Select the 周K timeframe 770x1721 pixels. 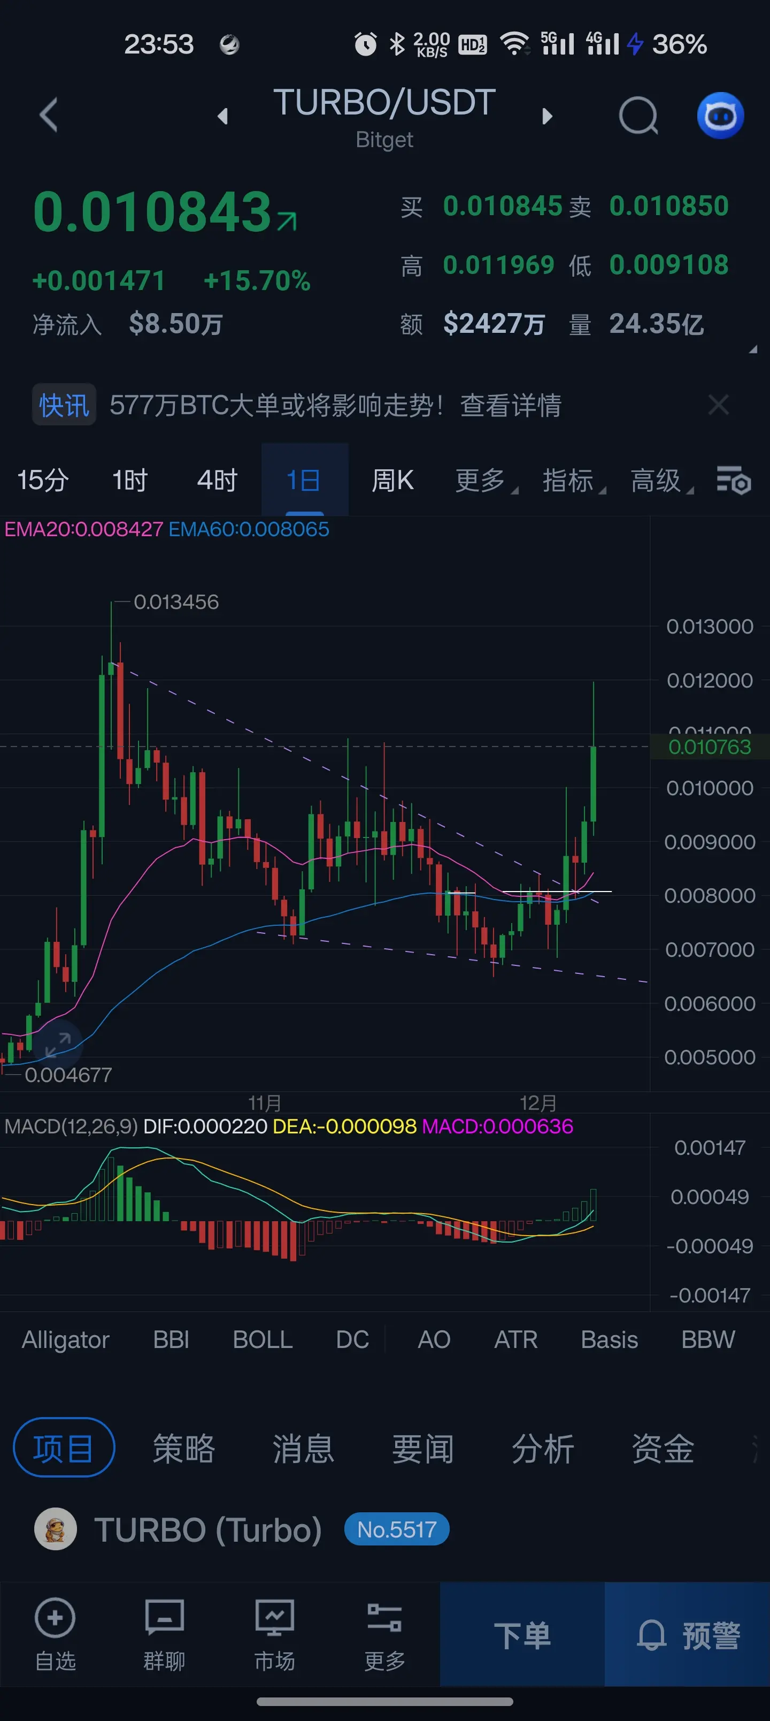point(392,481)
